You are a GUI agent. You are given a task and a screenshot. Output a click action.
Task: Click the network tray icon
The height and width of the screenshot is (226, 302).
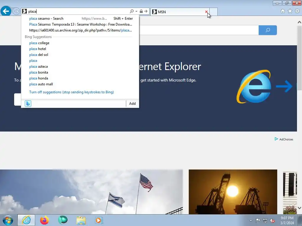(265, 220)
